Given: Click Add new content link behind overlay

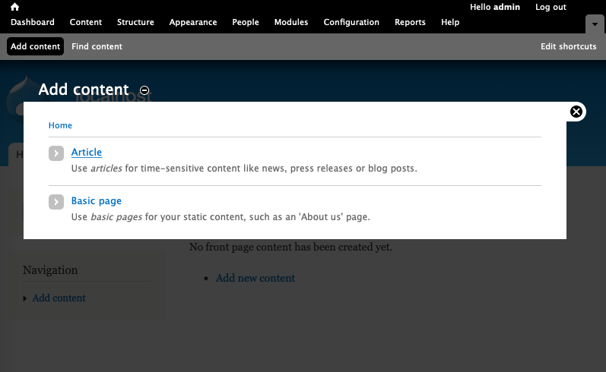Looking at the screenshot, I should (255, 278).
